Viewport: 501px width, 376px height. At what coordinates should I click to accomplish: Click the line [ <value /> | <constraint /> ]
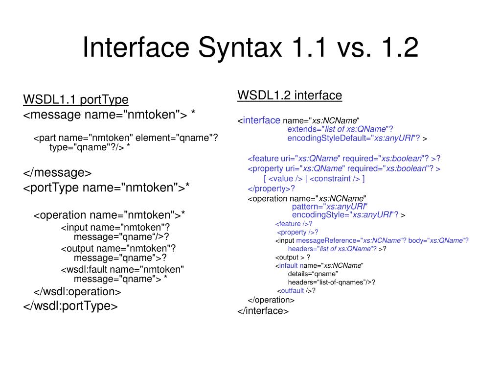314,179
